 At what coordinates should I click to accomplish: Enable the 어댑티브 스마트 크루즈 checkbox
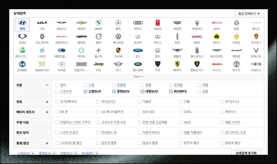pyautogui.click(x=57, y=122)
